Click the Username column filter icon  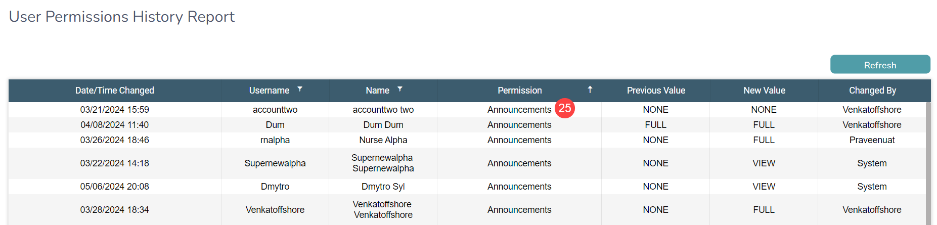[x=300, y=89]
